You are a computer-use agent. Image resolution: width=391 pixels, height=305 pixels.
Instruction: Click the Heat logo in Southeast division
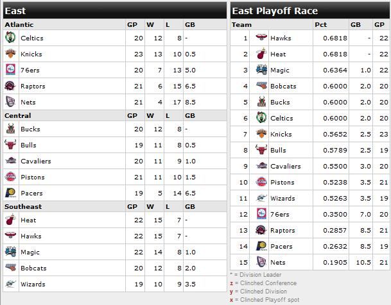pos(10,220)
